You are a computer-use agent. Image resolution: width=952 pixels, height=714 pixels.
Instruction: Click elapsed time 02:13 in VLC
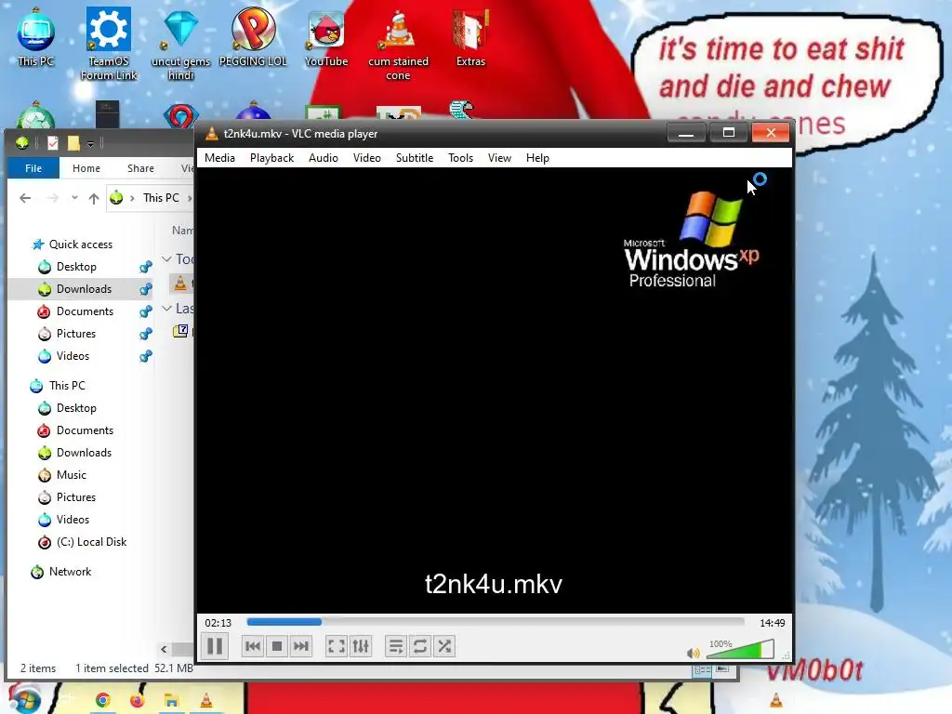(x=218, y=623)
